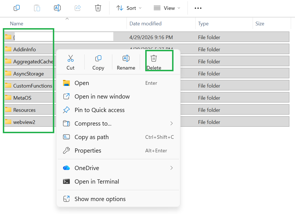The image size is (295, 214).
Task: Select the folder whose name starts with a brace
Action: [x=146, y=37]
